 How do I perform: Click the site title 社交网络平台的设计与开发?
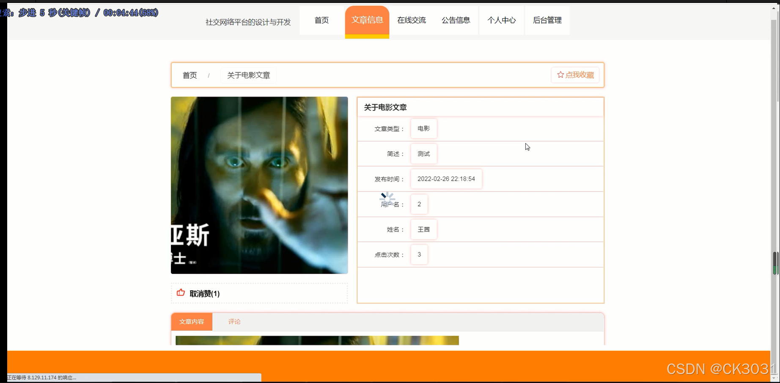(x=248, y=22)
